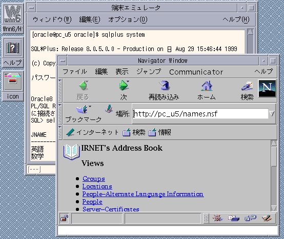284x239 pixels.
Task: Click the URL location field
Action: (x=200, y=114)
